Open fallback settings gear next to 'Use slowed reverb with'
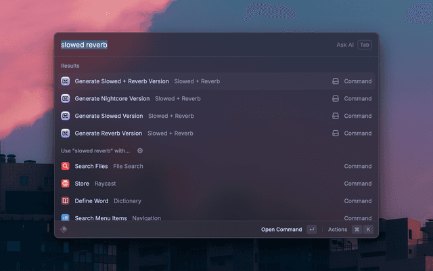 (140, 150)
